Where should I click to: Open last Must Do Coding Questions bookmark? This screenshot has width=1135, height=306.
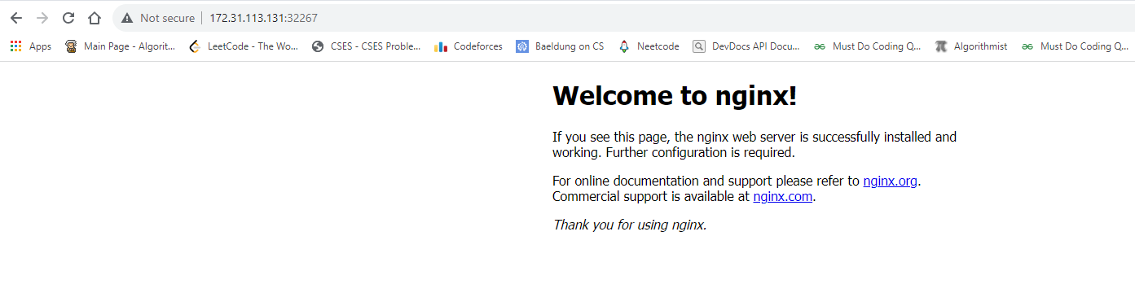point(1076,46)
